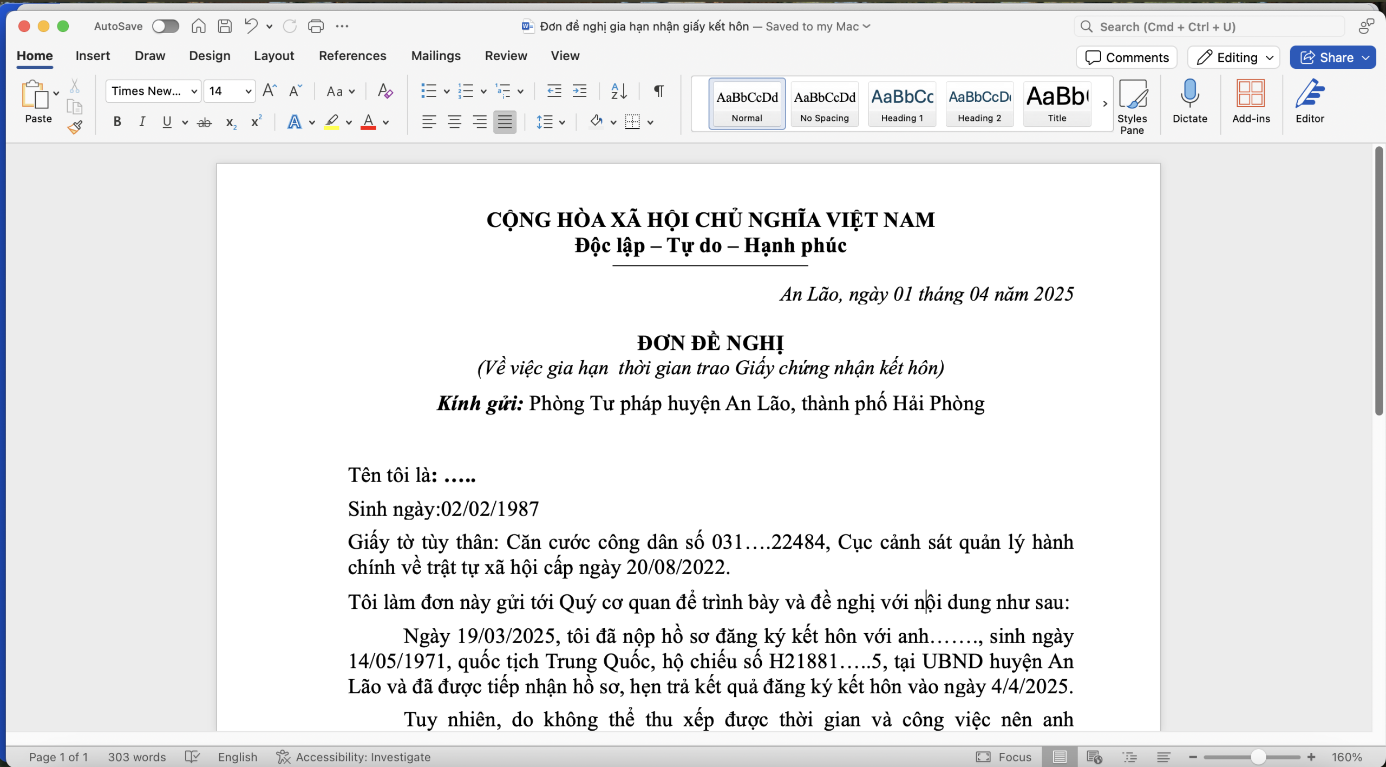Center the text alignment
Viewport: 1386px width, 767px height.
454,122
